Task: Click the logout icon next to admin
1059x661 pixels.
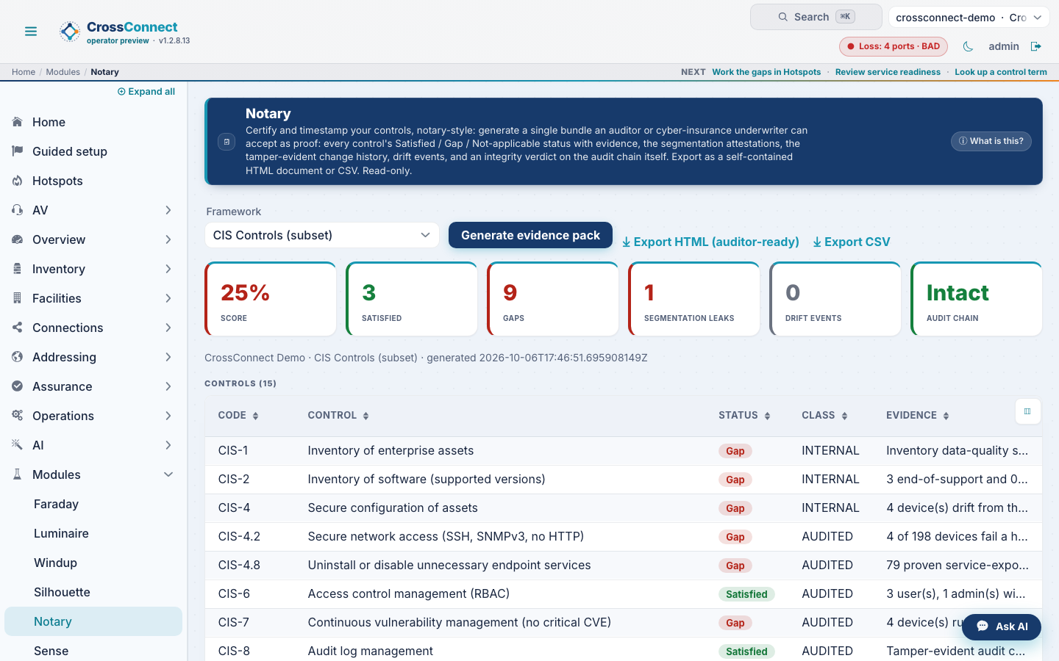Action: pyautogui.click(x=1036, y=46)
